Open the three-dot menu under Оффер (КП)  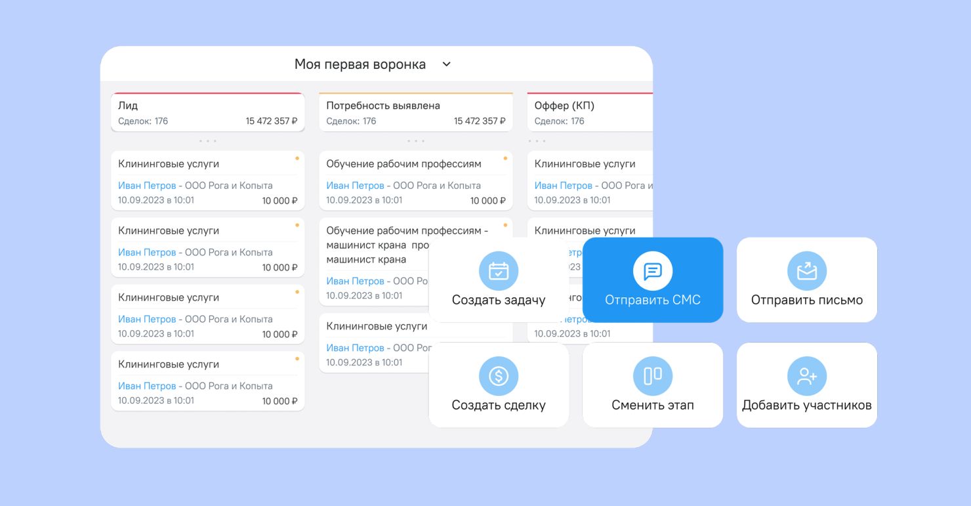[537, 141]
